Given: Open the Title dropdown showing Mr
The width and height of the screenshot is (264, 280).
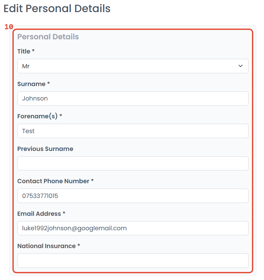Looking at the screenshot, I should pos(133,66).
